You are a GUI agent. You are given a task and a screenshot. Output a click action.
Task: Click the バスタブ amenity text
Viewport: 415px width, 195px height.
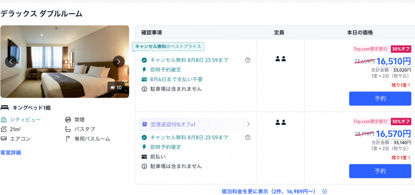click(x=84, y=129)
